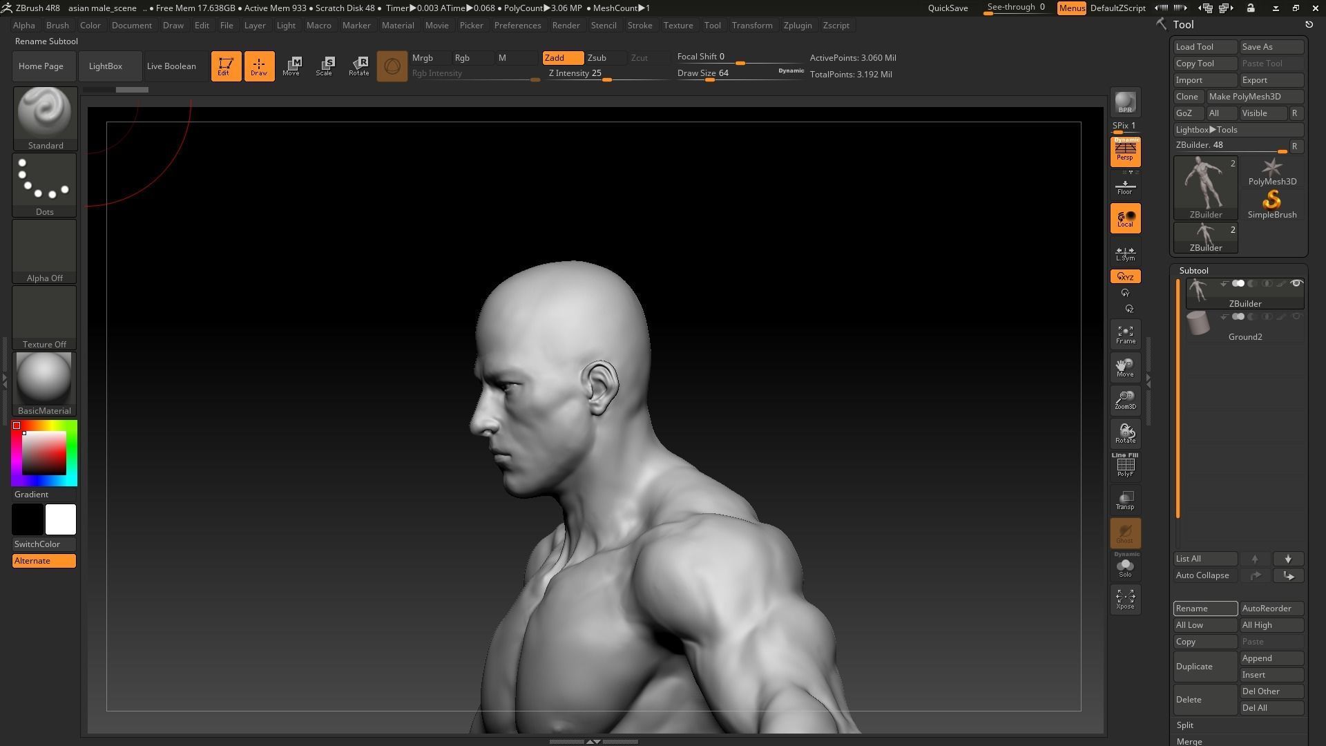Viewport: 1326px width, 746px height.
Task: Toggle Ghost transparency button
Action: 1125,533
